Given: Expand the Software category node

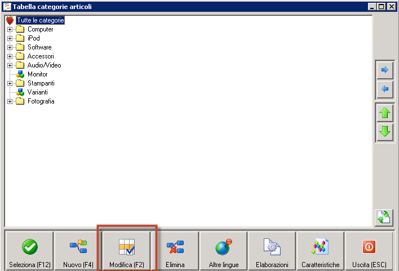Looking at the screenshot, I should 10,47.
